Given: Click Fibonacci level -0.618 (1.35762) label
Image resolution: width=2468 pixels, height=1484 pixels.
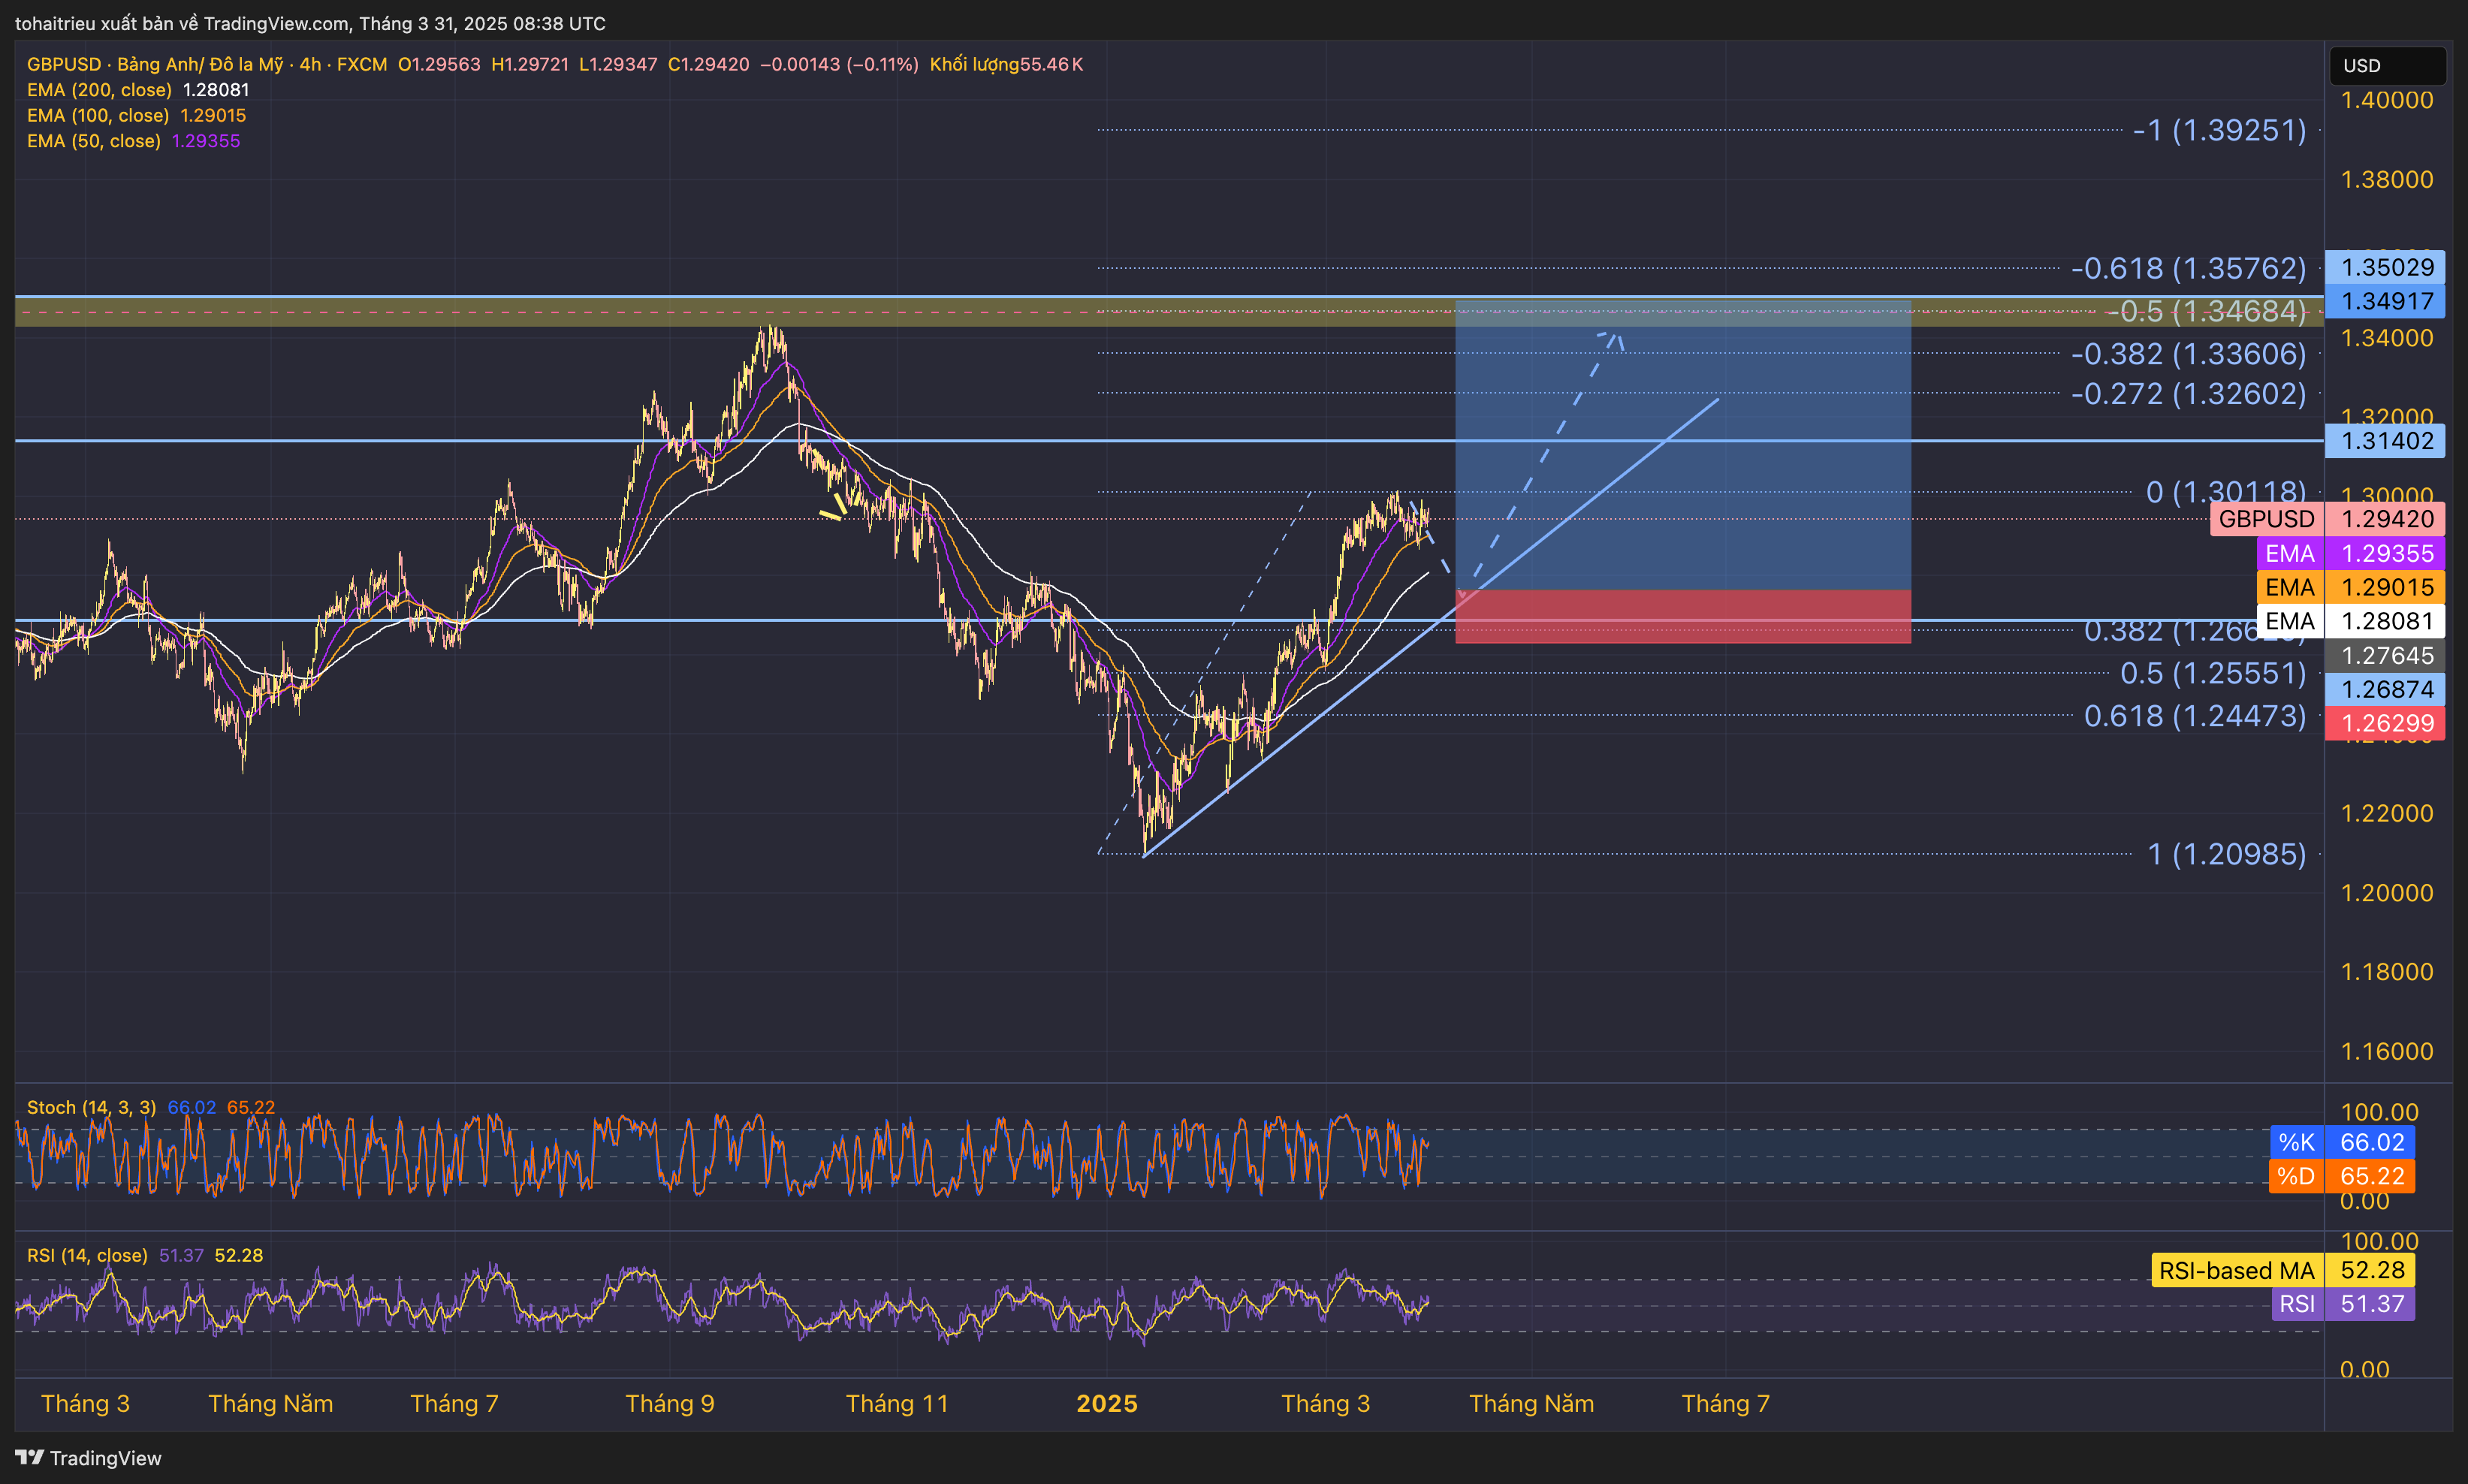Looking at the screenshot, I should 2188,268.
